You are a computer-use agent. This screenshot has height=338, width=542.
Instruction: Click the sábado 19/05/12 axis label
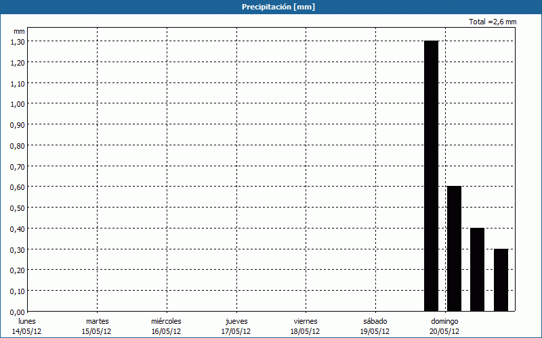click(x=375, y=326)
